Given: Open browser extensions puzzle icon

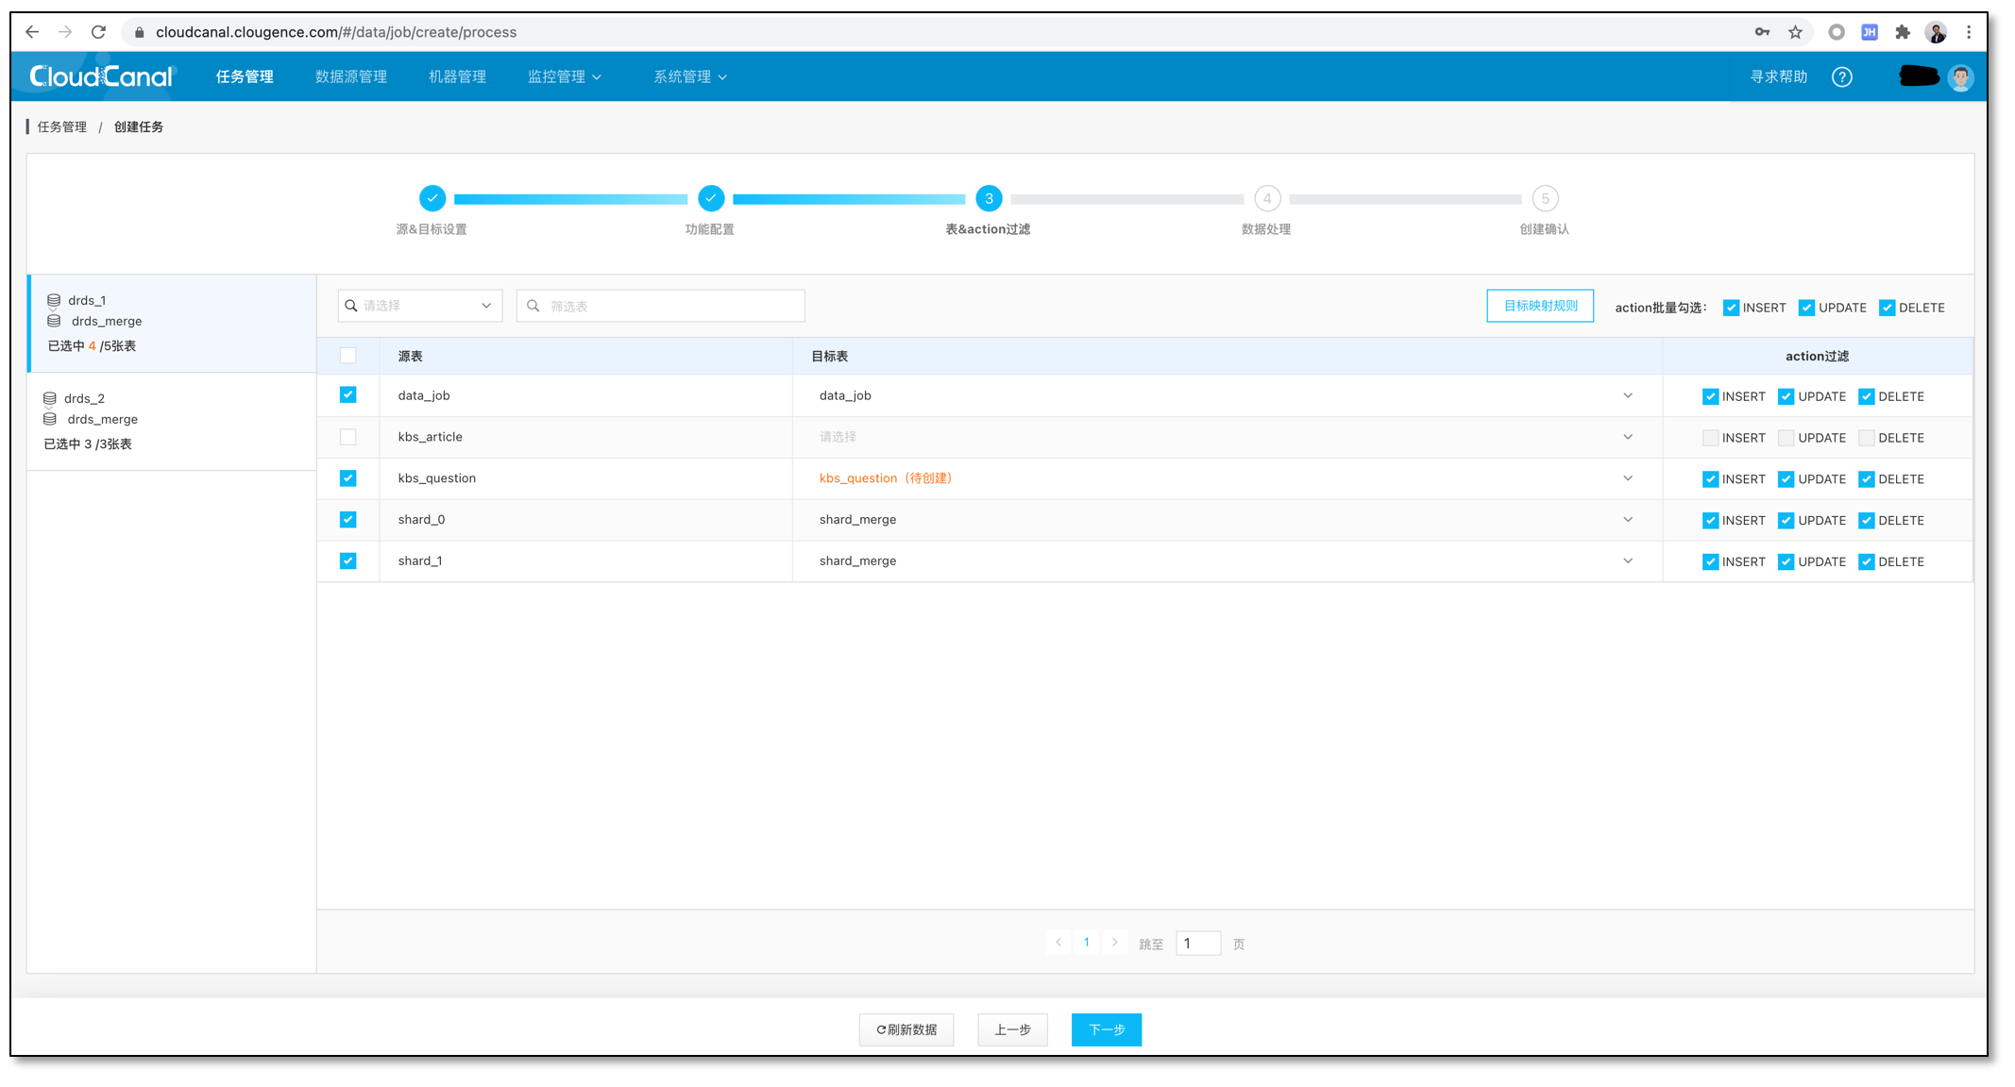Looking at the screenshot, I should [1903, 32].
